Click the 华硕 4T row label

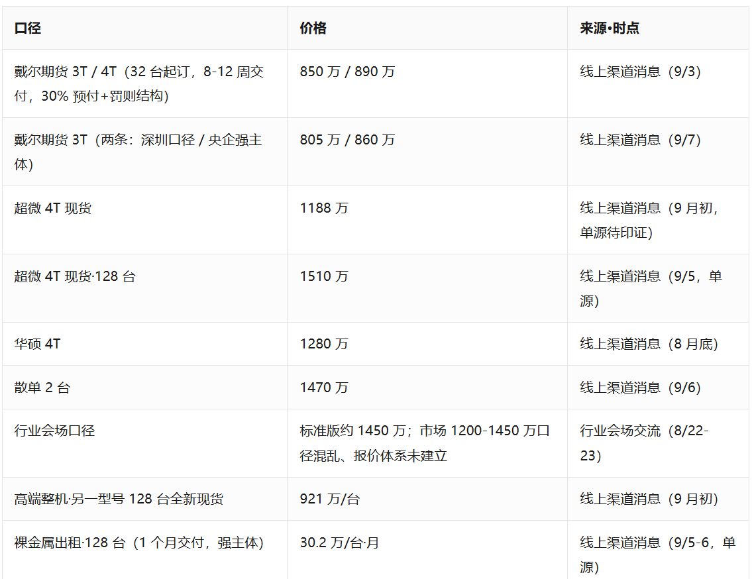[37, 344]
